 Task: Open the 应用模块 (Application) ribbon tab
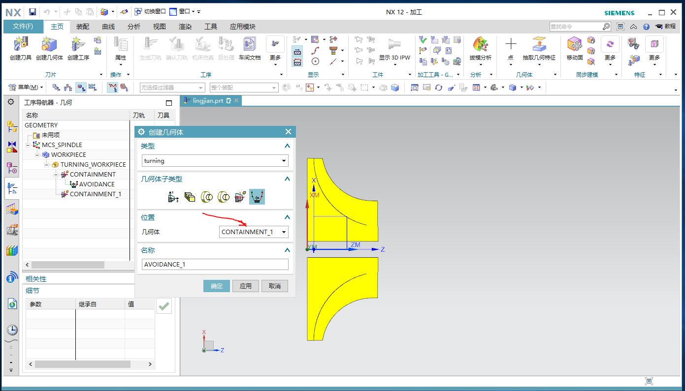(243, 27)
